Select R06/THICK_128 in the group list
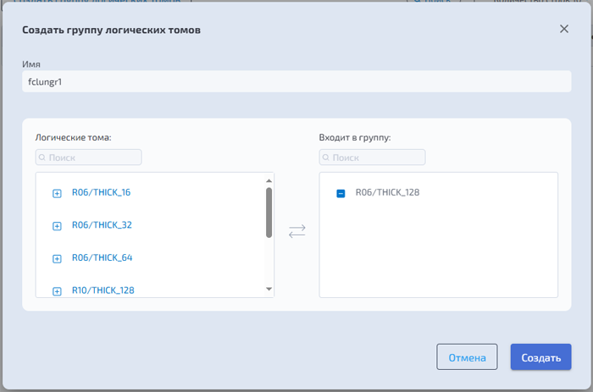Image resolution: width=593 pixels, height=392 pixels. (x=387, y=192)
